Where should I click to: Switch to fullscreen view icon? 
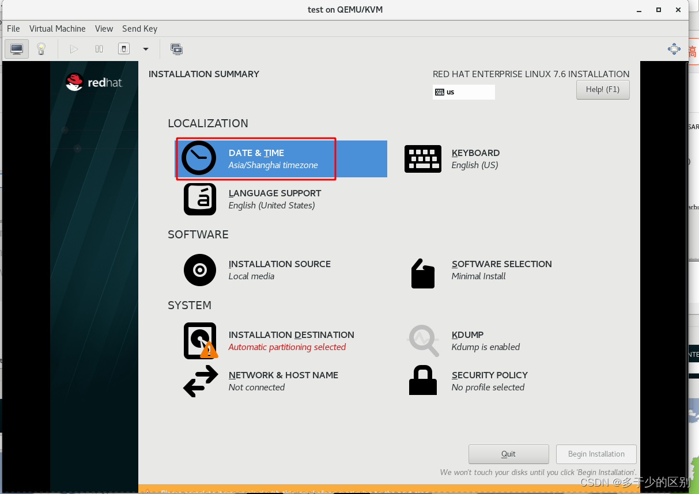[674, 49]
